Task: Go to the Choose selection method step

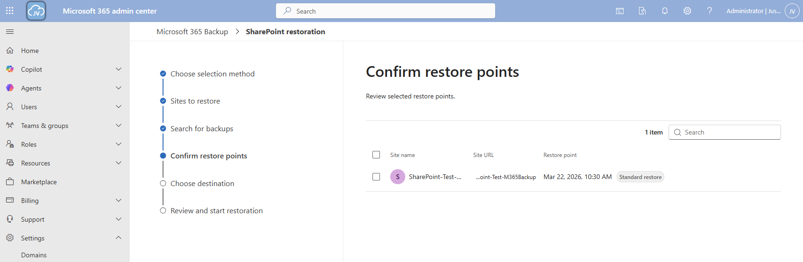Action: [x=212, y=74]
